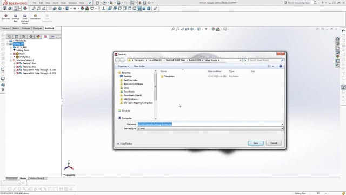Viewport: 346px width, 195px height.
Task: Select Downloads in Favorites list
Action: 128,92
